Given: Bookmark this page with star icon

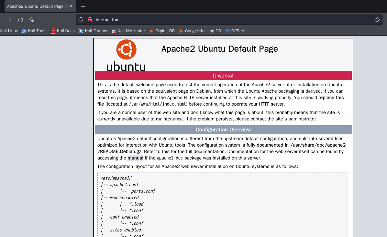Looking at the screenshot, I should click(377, 20).
